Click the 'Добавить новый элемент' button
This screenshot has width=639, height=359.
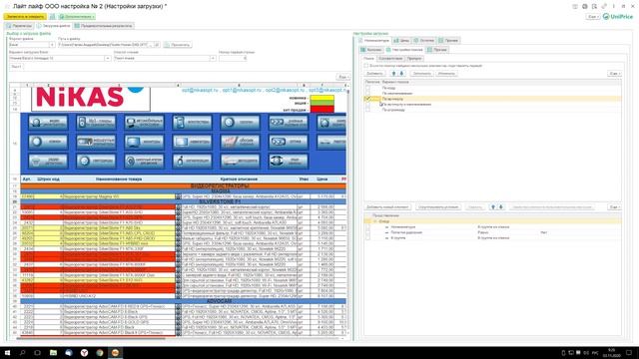[x=387, y=207]
